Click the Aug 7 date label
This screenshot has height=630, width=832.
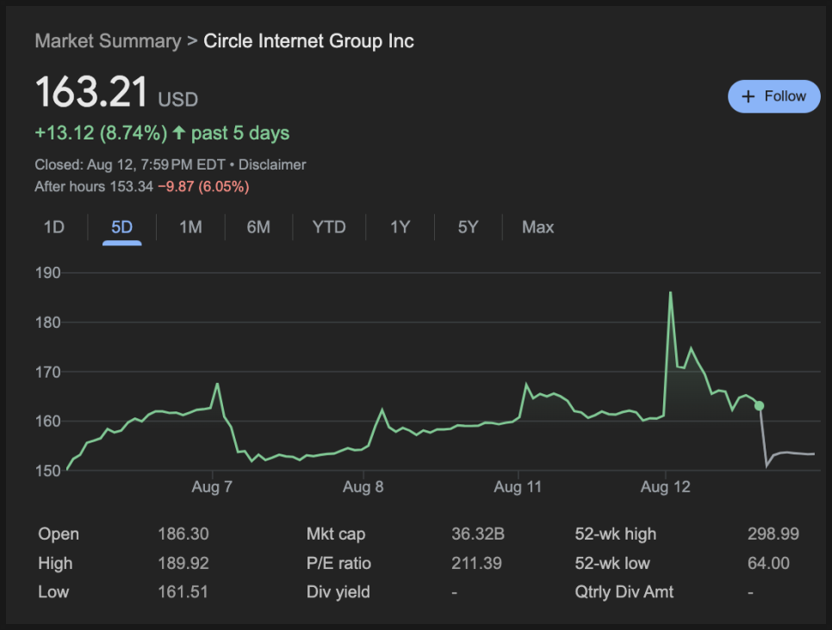click(212, 487)
